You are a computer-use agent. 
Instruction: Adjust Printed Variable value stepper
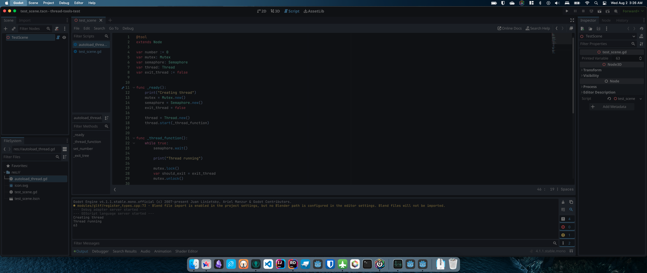(x=640, y=58)
